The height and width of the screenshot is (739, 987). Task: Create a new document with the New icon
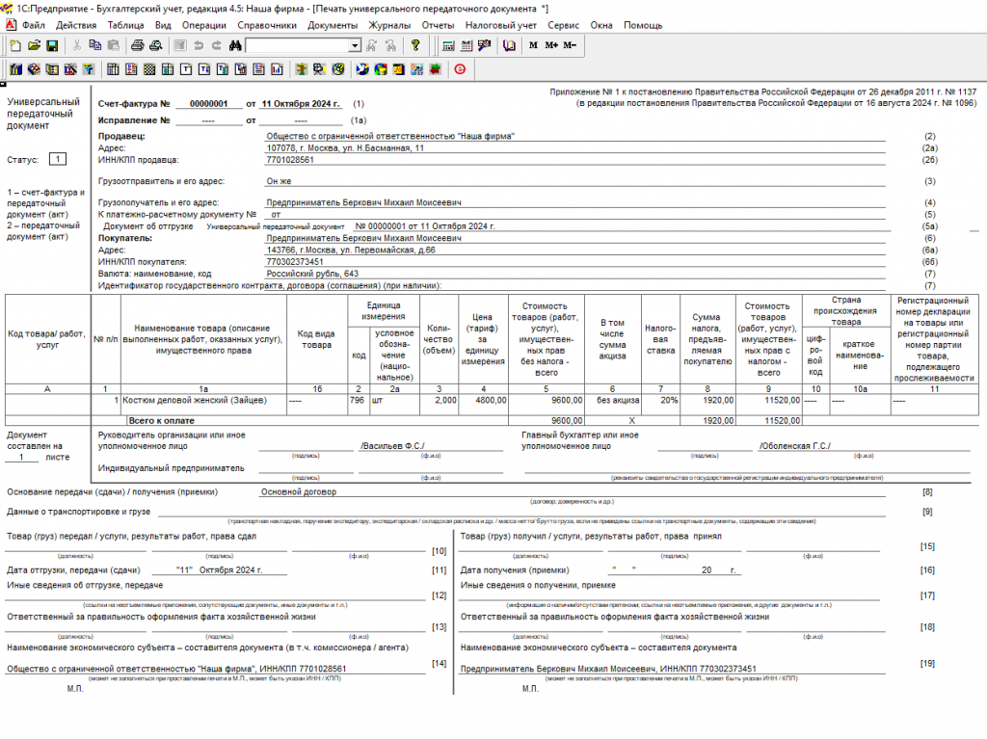point(15,45)
